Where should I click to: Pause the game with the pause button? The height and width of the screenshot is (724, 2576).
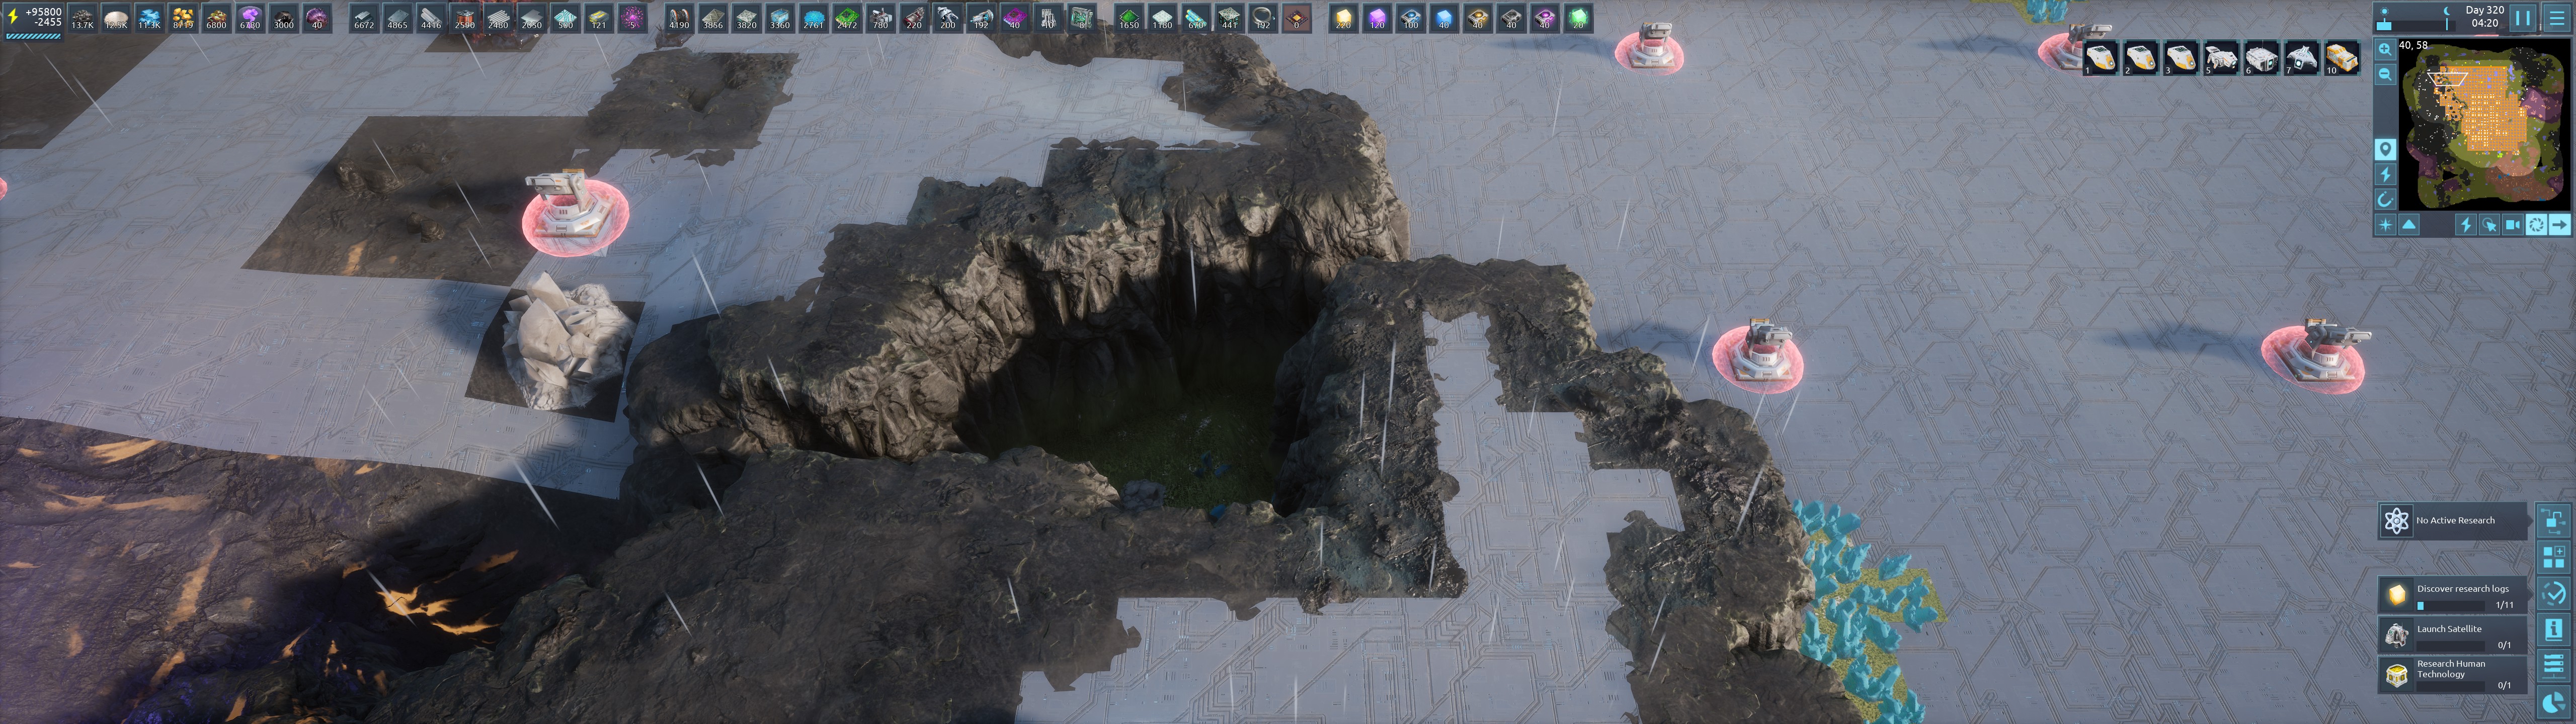(x=2522, y=17)
